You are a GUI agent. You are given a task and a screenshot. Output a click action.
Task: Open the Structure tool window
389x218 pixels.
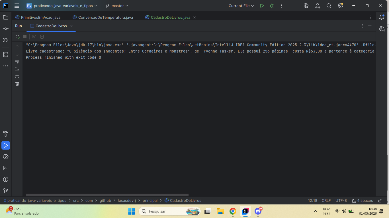6,54
